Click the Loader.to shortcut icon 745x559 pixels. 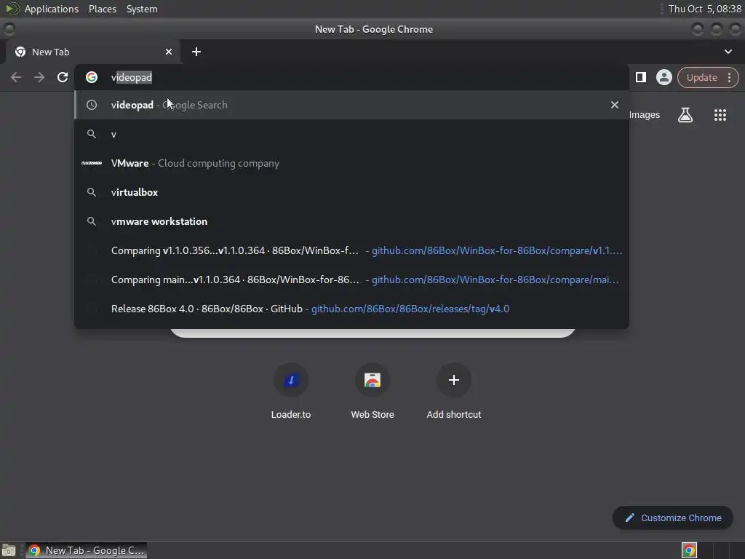(291, 380)
